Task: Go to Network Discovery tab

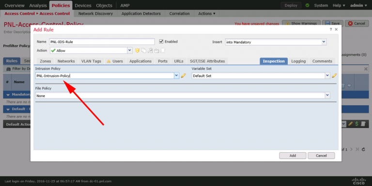Action: coord(95,14)
